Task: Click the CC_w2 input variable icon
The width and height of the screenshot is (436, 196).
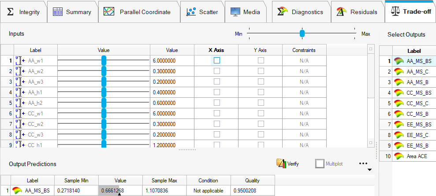Action: pos(21,124)
